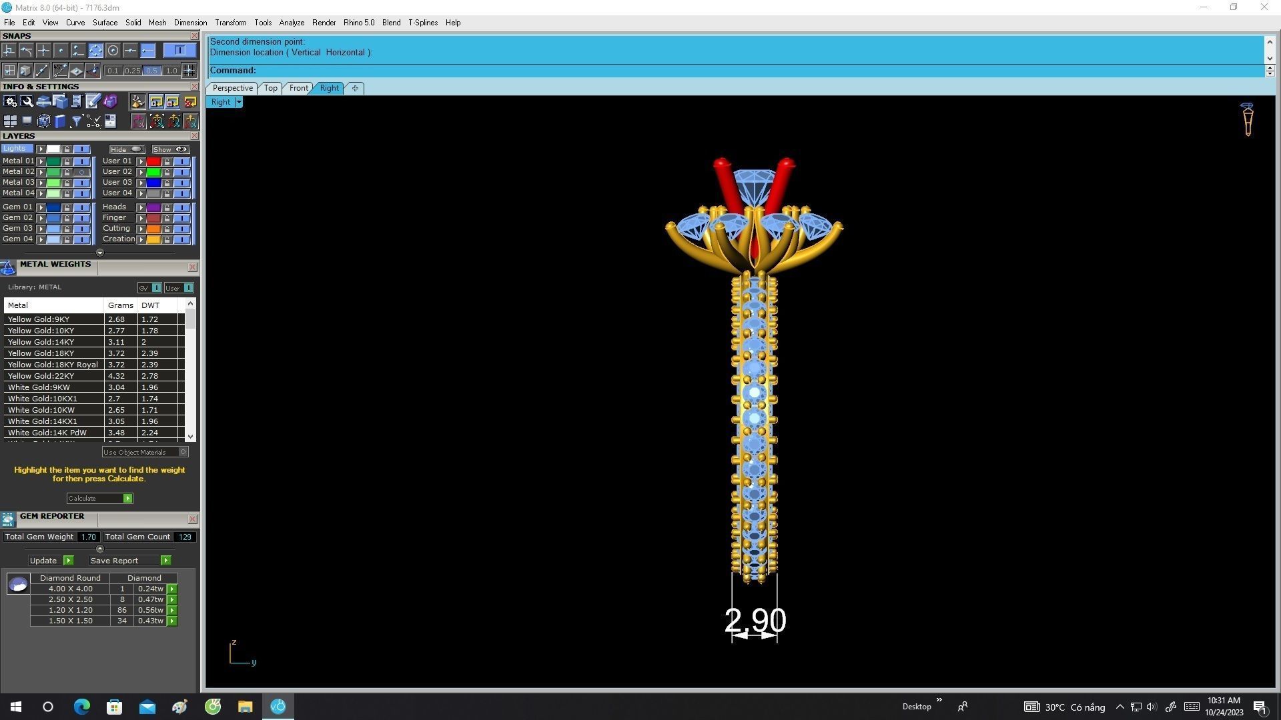Click the Heads layer purple color swatch
The image size is (1281, 720).
click(x=153, y=207)
